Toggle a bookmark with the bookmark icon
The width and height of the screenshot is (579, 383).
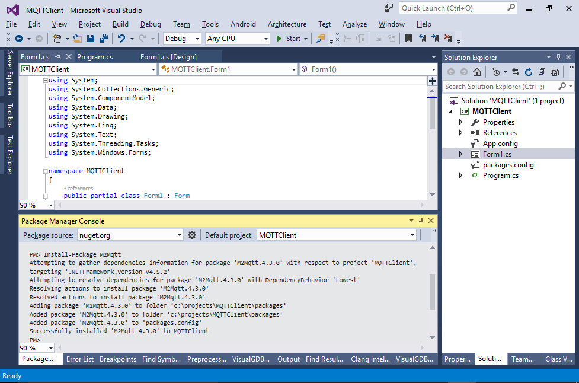pos(408,39)
